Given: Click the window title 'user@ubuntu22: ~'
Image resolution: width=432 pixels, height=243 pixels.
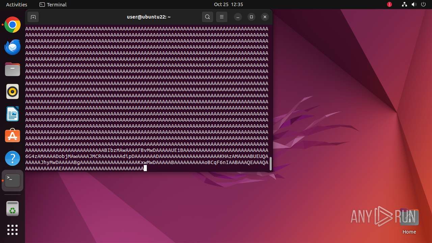Looking at the screenshot, I should (148, 17).
